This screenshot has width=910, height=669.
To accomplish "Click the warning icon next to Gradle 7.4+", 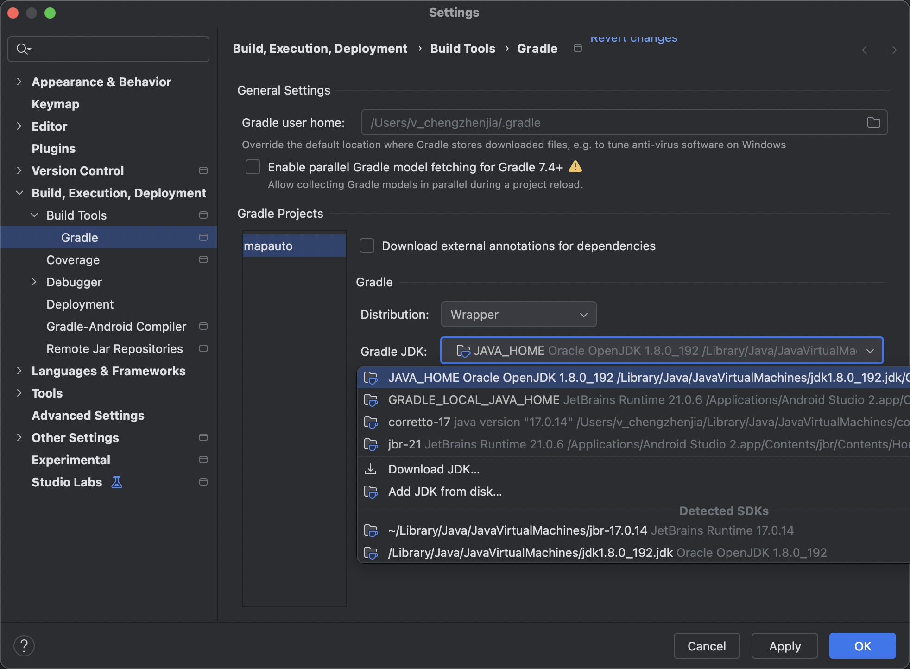I will point(576,167).
